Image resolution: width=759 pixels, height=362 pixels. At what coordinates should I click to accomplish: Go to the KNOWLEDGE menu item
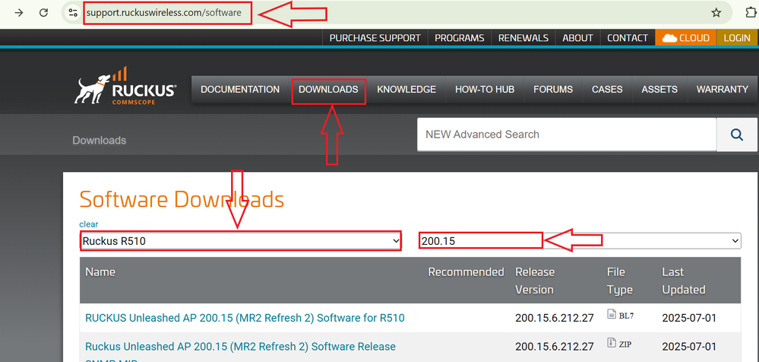click(406, 90)
